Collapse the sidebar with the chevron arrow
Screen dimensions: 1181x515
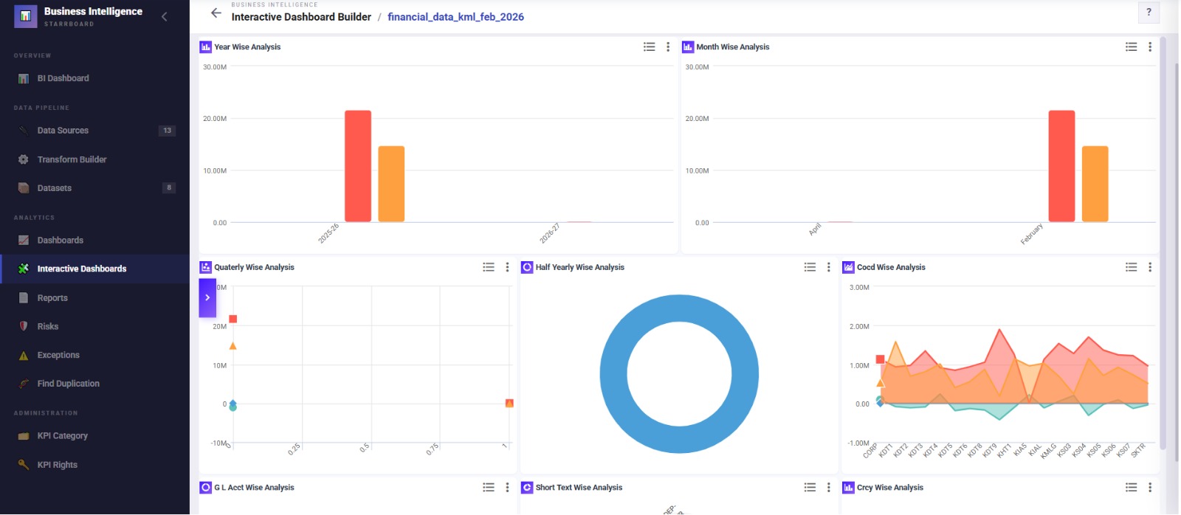164,16
